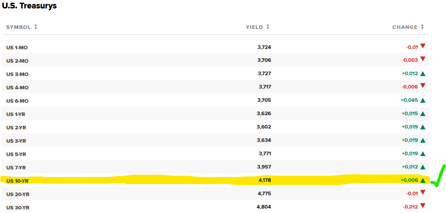Click the green up arrow for US 3-MO
Viewport: 446px width, 213px height.
pos(423,74)
